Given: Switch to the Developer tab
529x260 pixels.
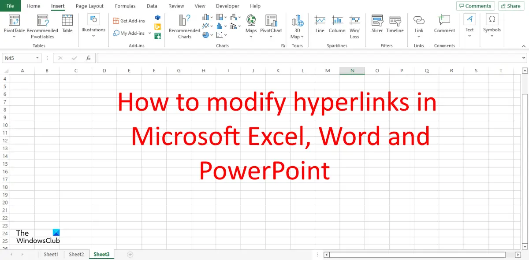Looking at the screenshot, I should [x=227, y=6].
